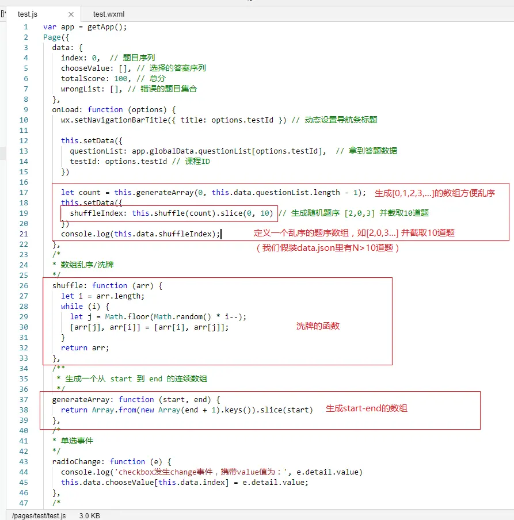Select line number 1 in the gutter
This screenshot has height=520, width=514.
(x=25, y=27)
